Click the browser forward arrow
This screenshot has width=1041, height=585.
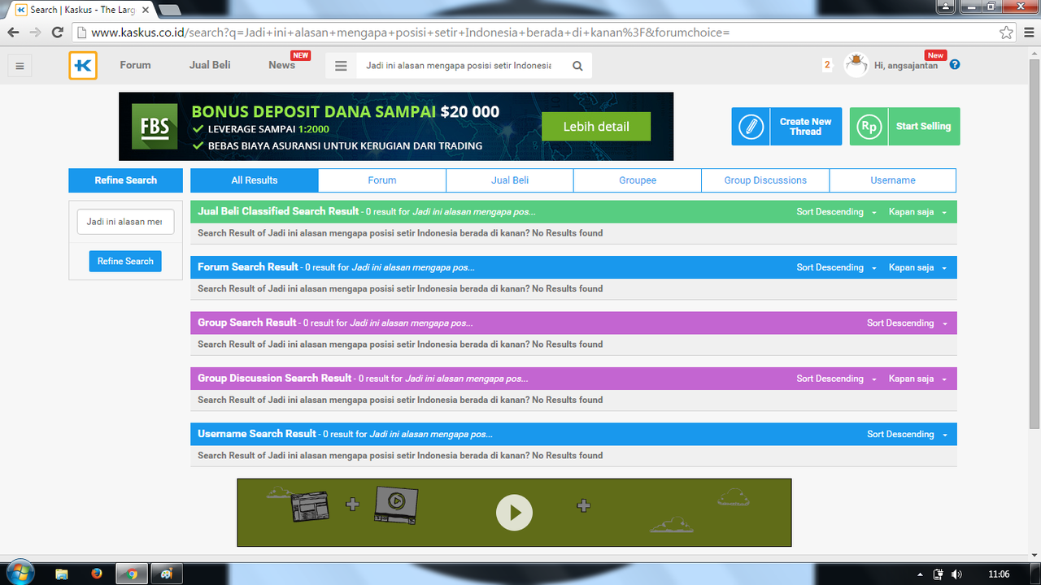point(35,32)
